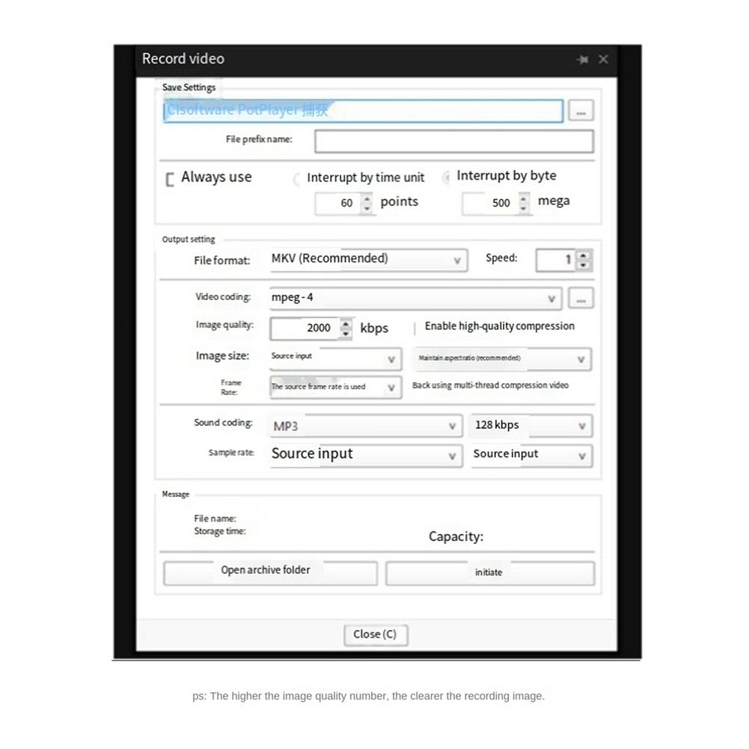The height and width of the screenshot is (749, 749).
Task: Expand the 128 kbps bitrate dropdown
Action: tap(532, 426)
